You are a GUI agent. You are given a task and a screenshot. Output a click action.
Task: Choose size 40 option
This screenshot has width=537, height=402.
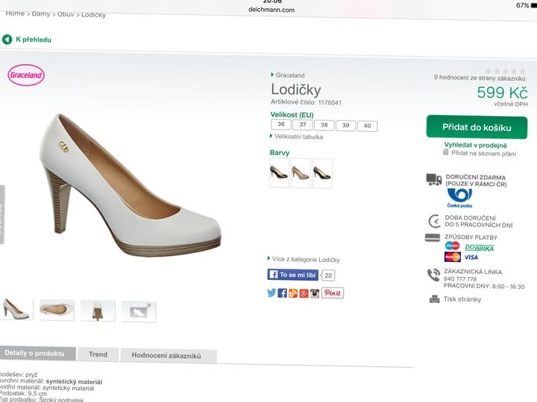(367, 127)
